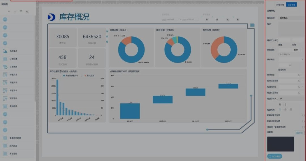306x161 pixels.
Task: Click the move layer down arrow icon
Action: point(15,12)
